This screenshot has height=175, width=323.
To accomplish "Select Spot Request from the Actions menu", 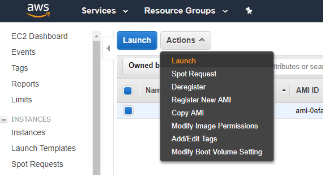I will [217, 74].
